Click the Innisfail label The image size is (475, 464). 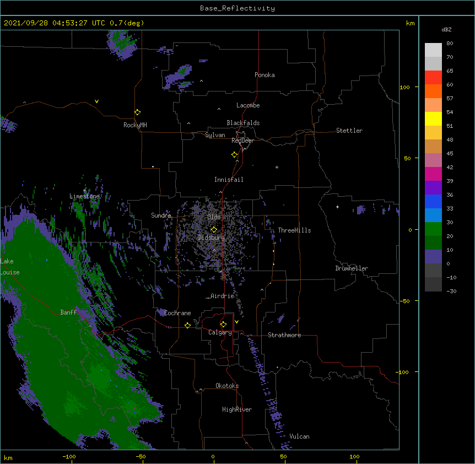point(229,180)
